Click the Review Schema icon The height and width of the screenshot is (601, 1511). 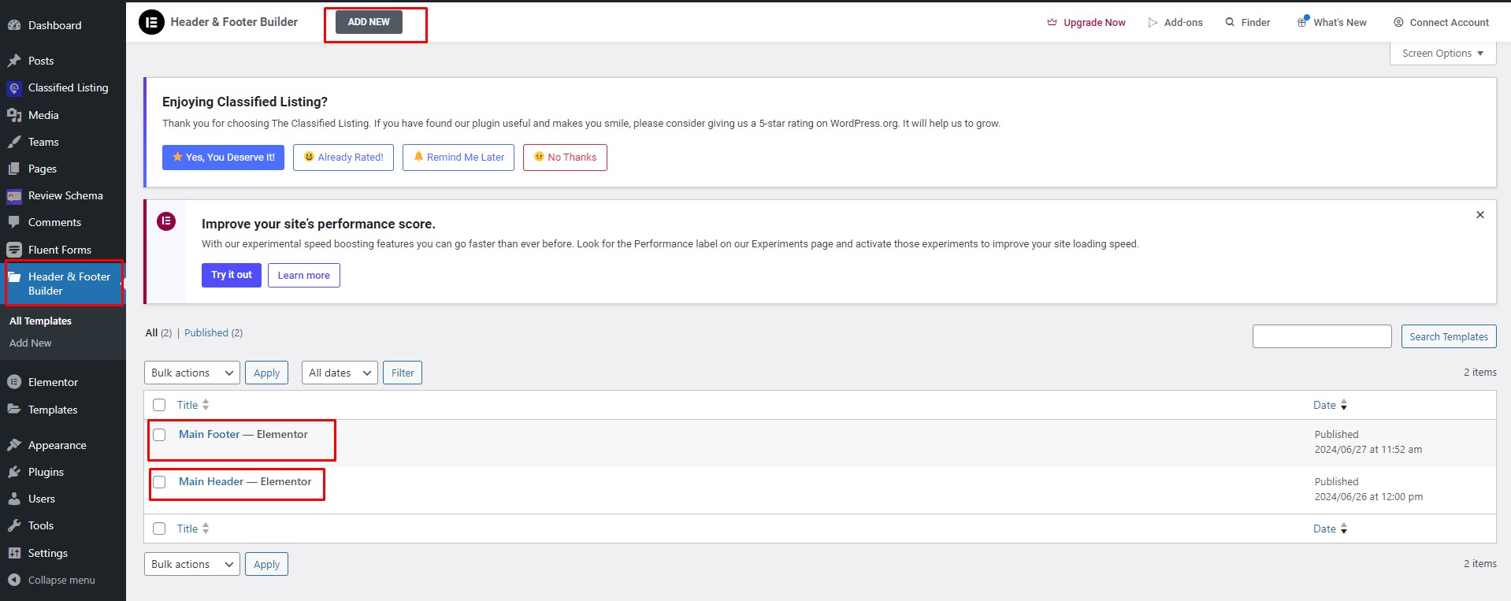point(14,196)
